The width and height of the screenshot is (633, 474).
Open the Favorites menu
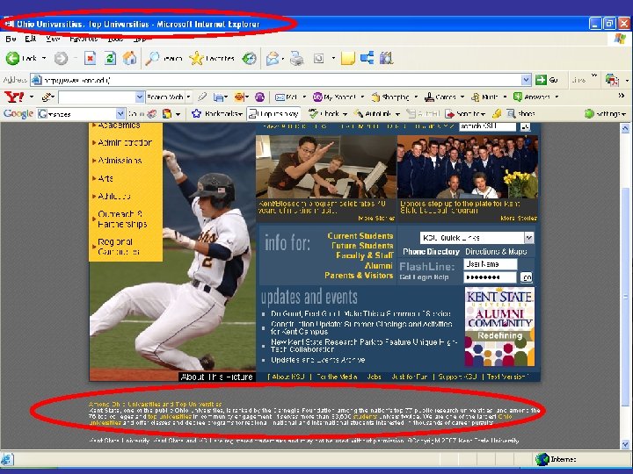(x=84, y=39)
